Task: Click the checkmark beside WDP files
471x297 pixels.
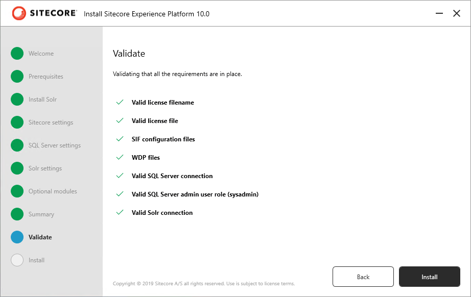Action: (120, 157)
